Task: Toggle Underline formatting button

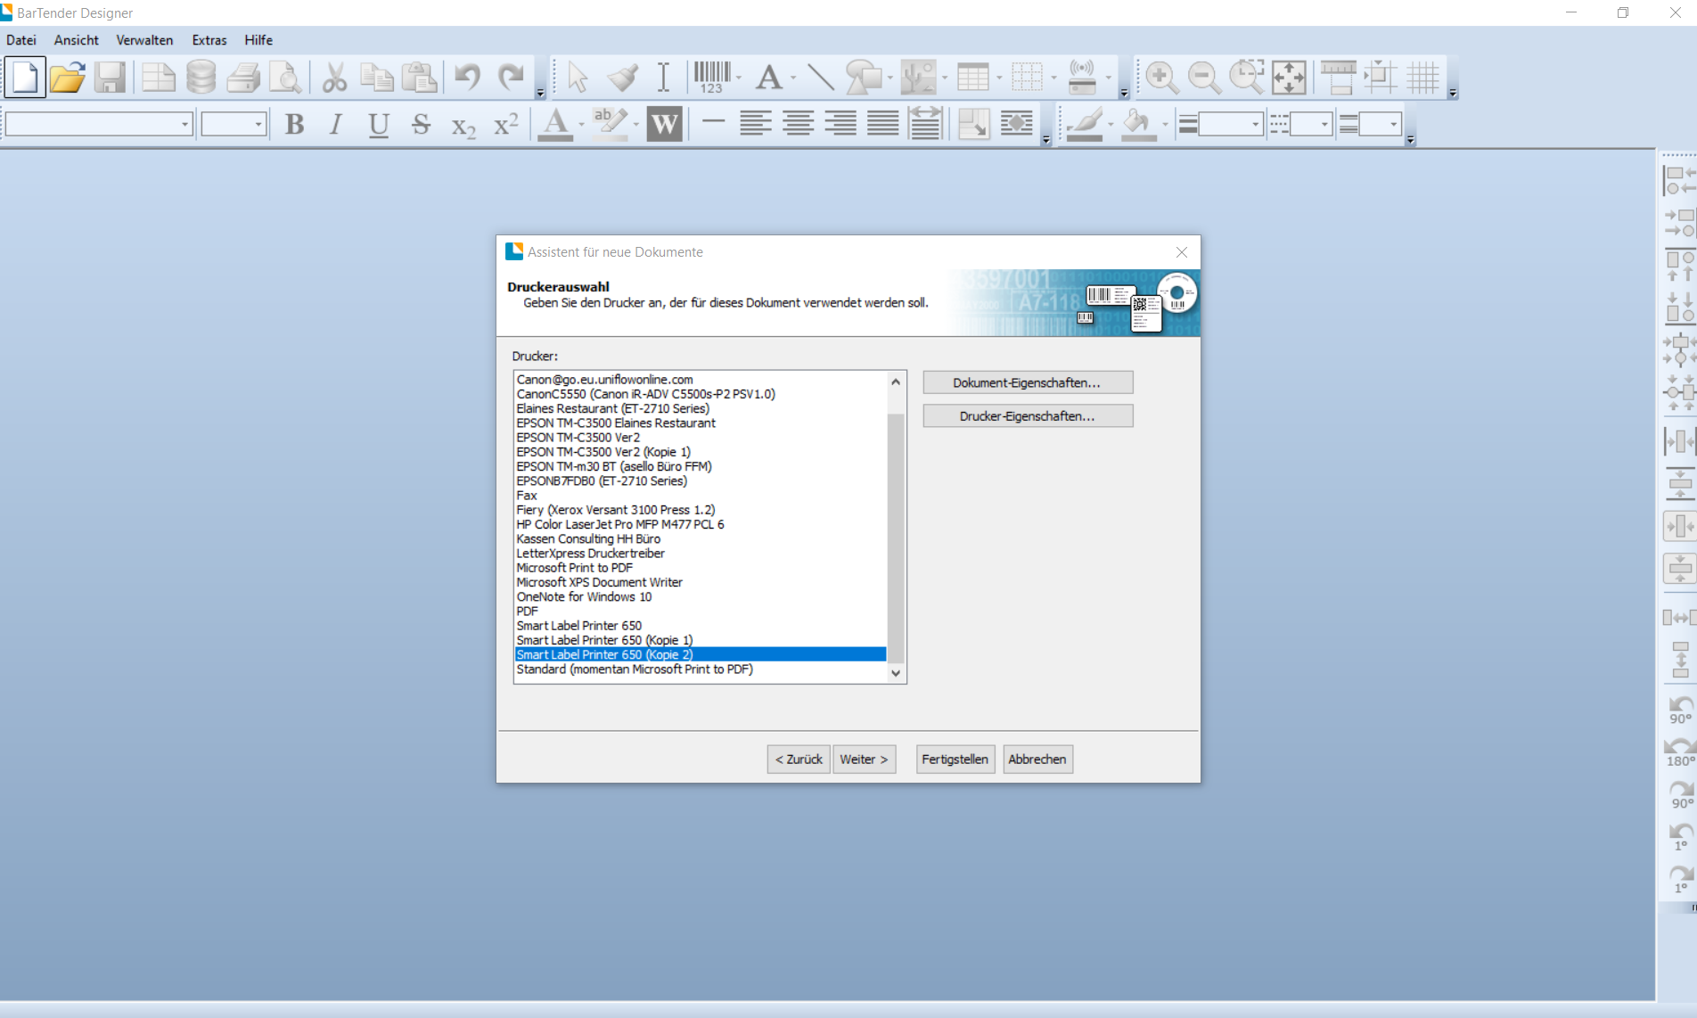Action: pos(379,124)
